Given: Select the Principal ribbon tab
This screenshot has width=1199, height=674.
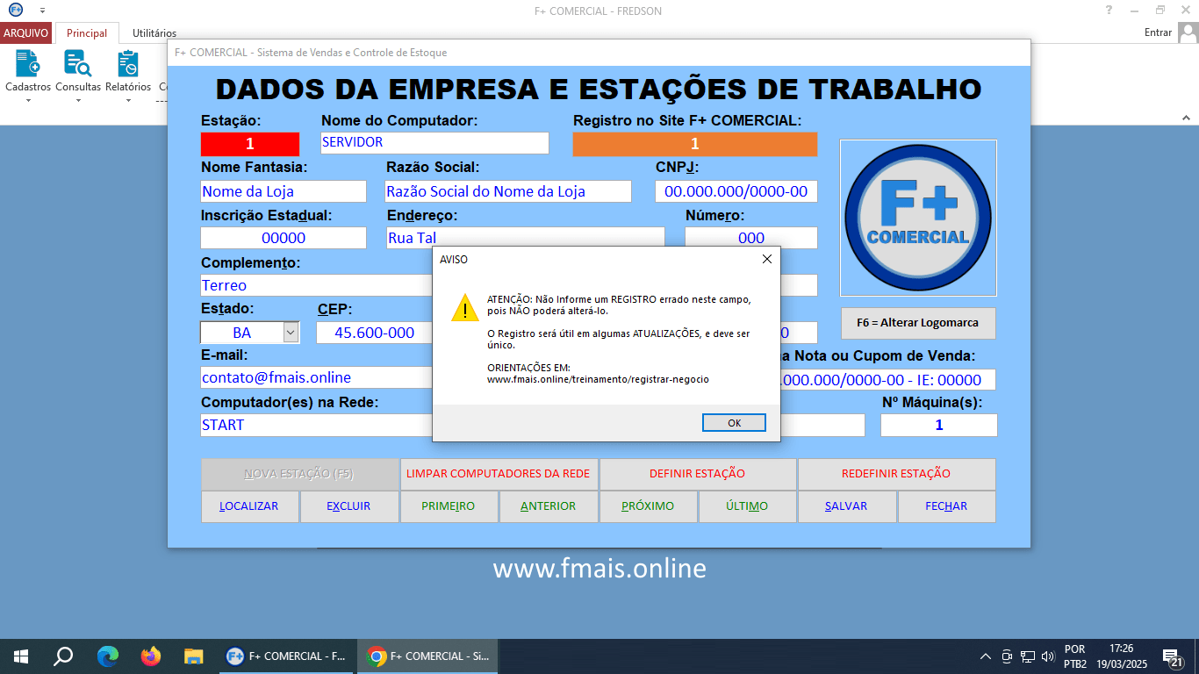Looking at the screenshot, I should coord(87,33).
